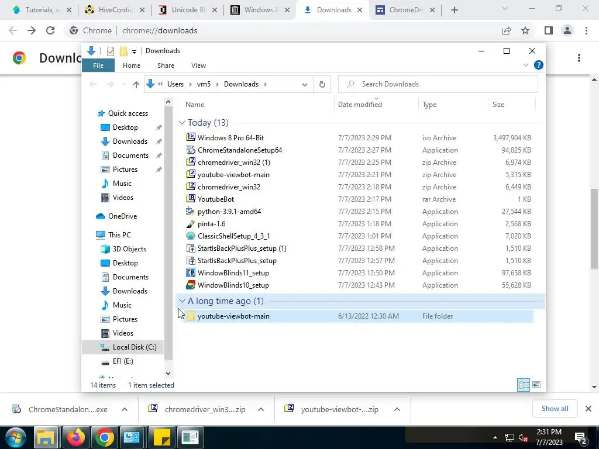Open the Home ribbon tab
The image size is (599, 449).
tap(132, 65)
